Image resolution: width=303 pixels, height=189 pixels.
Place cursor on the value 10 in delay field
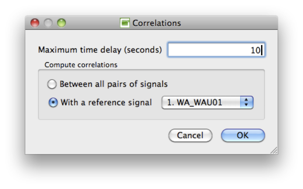point(255,50)
